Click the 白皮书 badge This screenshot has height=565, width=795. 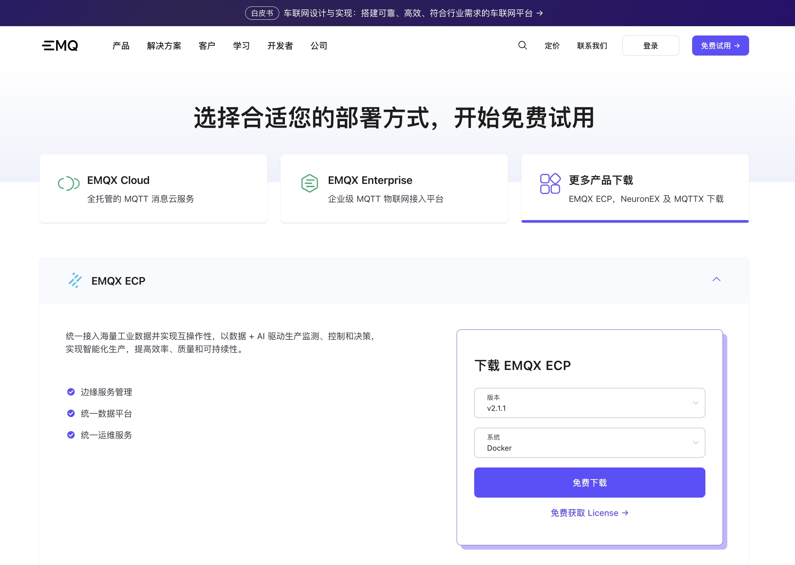point(262,13)
